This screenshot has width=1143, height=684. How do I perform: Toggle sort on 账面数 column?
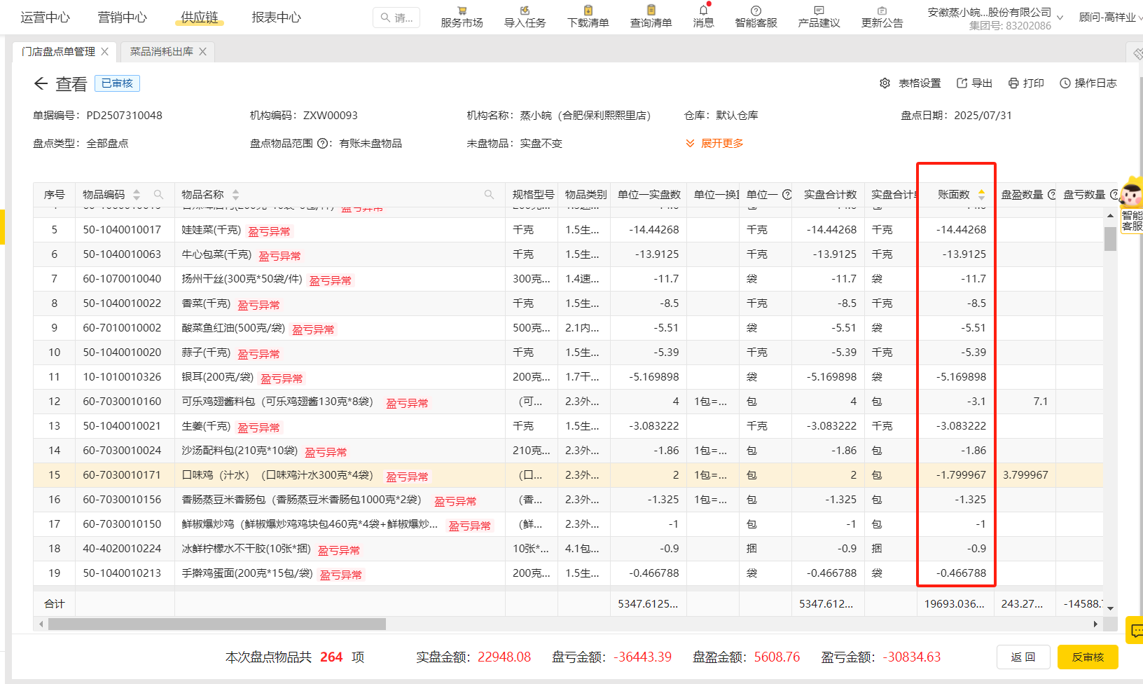point(981,195)
